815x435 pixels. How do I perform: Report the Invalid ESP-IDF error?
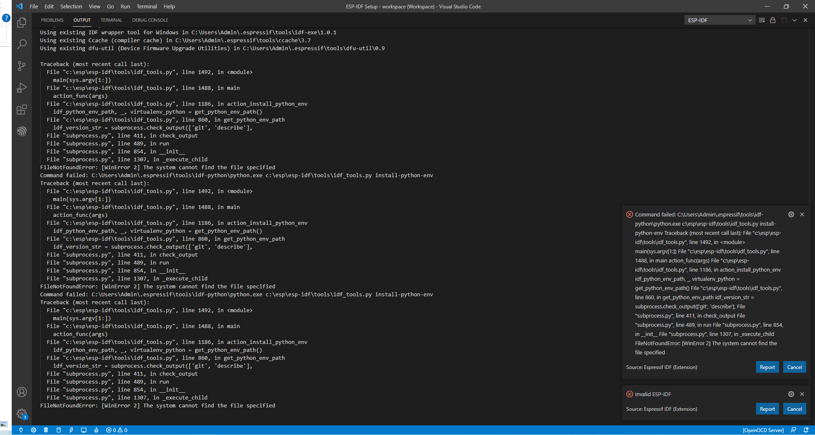point(767,409)
